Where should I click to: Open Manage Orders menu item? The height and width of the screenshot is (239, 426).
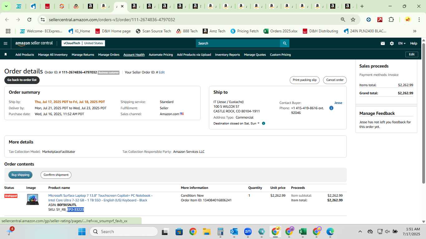point(109,55)
